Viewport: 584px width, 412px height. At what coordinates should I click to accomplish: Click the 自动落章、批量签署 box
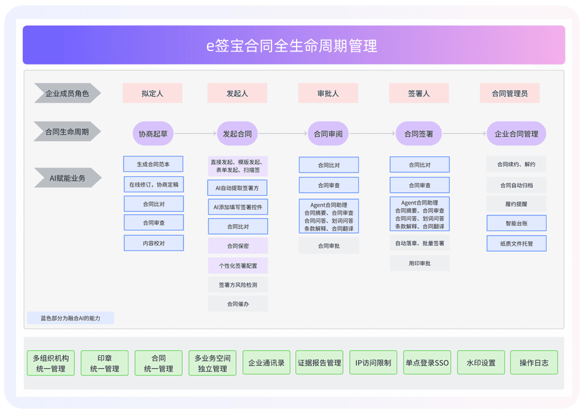coord(420,243)
